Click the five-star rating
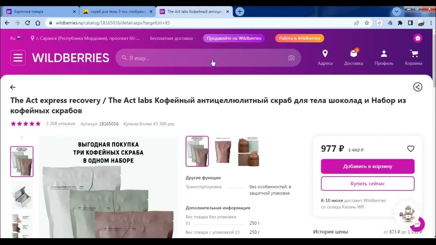The height and width of the screenshot is (245, 436). [x=26, y=124]
